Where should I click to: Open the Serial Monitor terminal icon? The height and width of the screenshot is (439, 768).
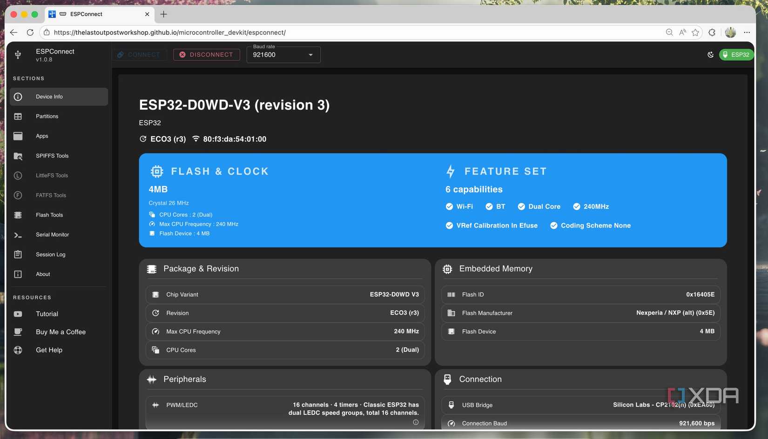(x=18, y=235)
